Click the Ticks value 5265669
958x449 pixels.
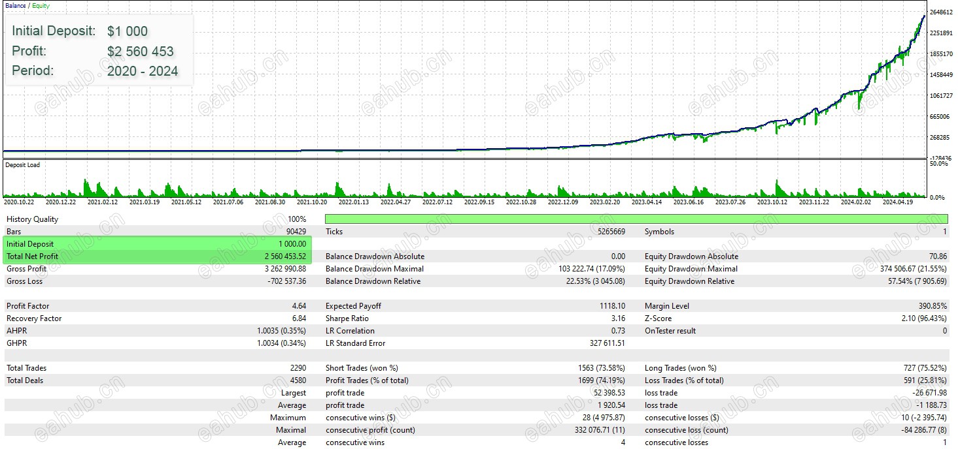[611, 232]
